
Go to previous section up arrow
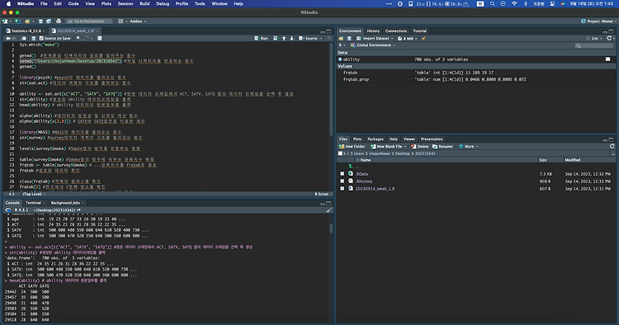pyautogui.click(x=284, y=38)
